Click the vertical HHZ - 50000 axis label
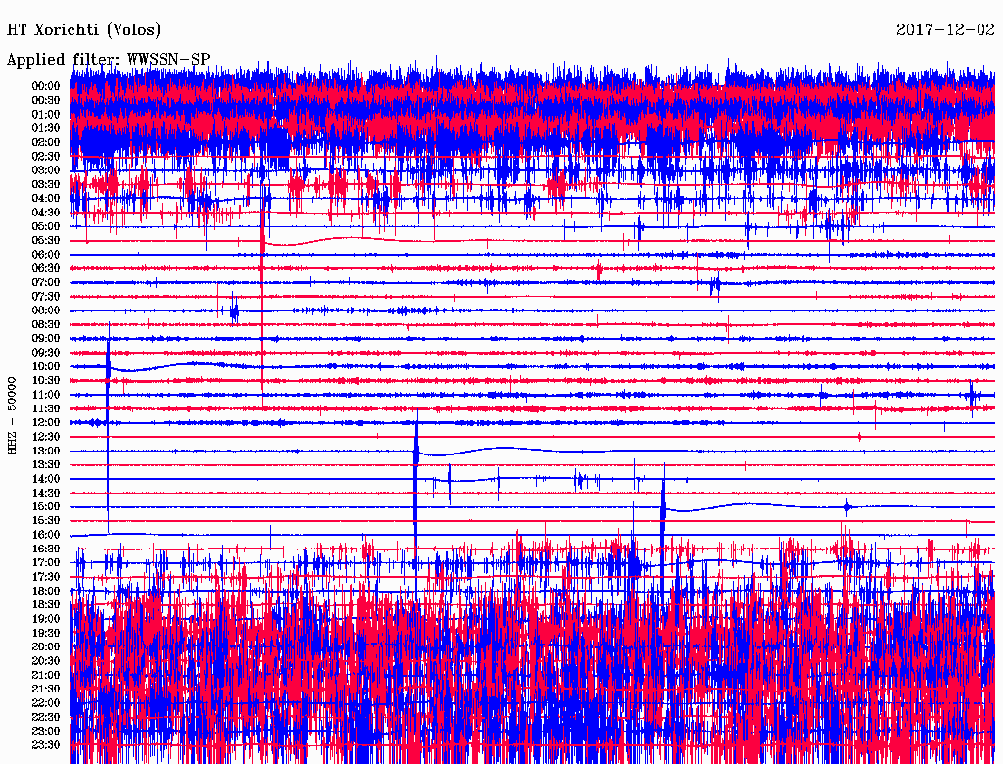This screenshot has height=764, width=1003. (13, 414)
